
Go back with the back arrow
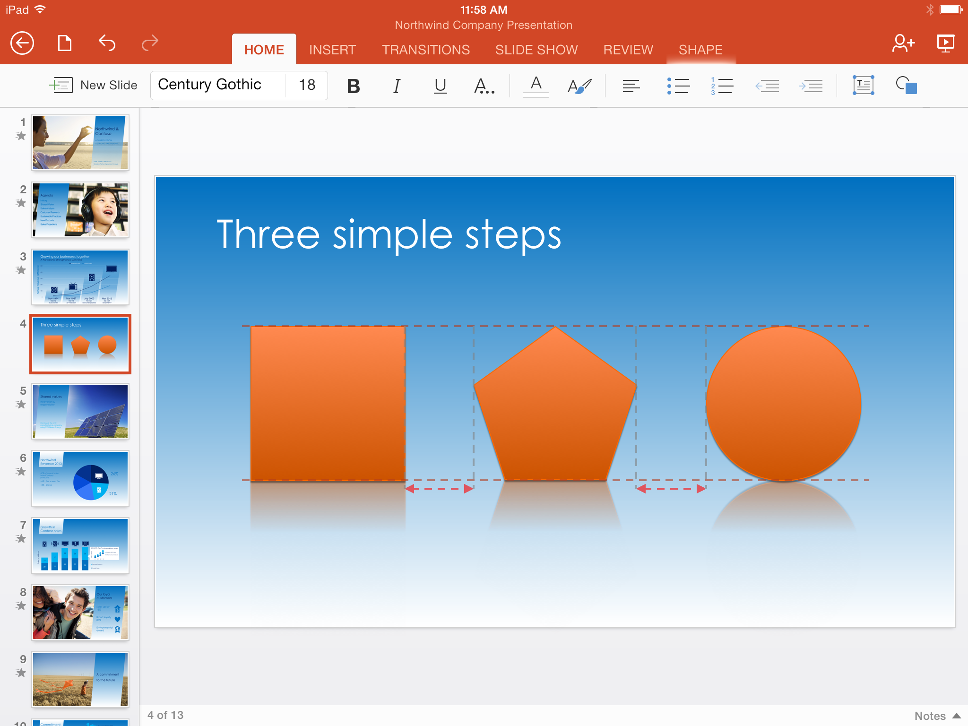tap(22, 43)
